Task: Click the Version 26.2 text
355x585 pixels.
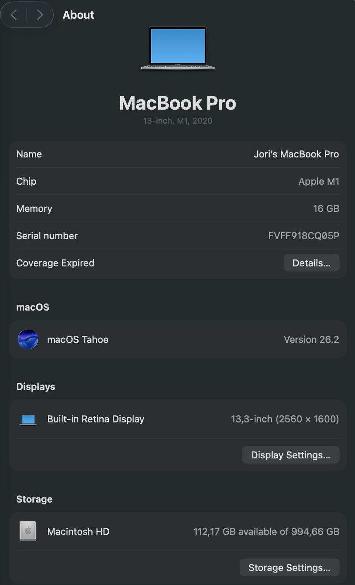Action: point(311,340)
